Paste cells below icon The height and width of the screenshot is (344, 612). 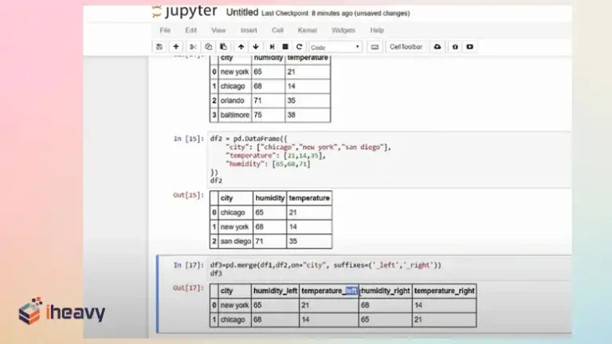click(223, 47)
